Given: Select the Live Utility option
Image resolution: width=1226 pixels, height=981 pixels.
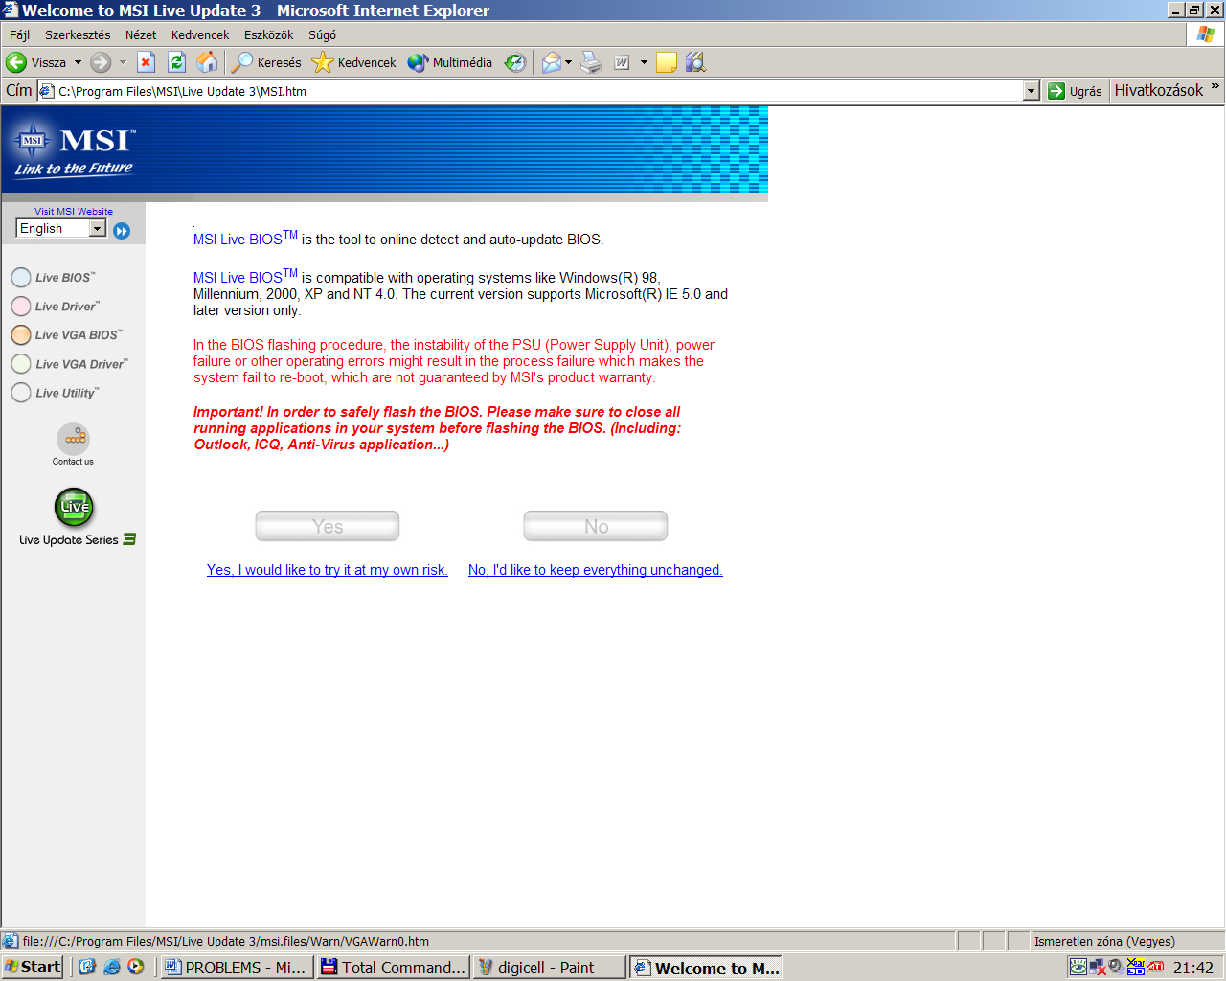Looking at the screenshot, I should click(x=56, y=393).
